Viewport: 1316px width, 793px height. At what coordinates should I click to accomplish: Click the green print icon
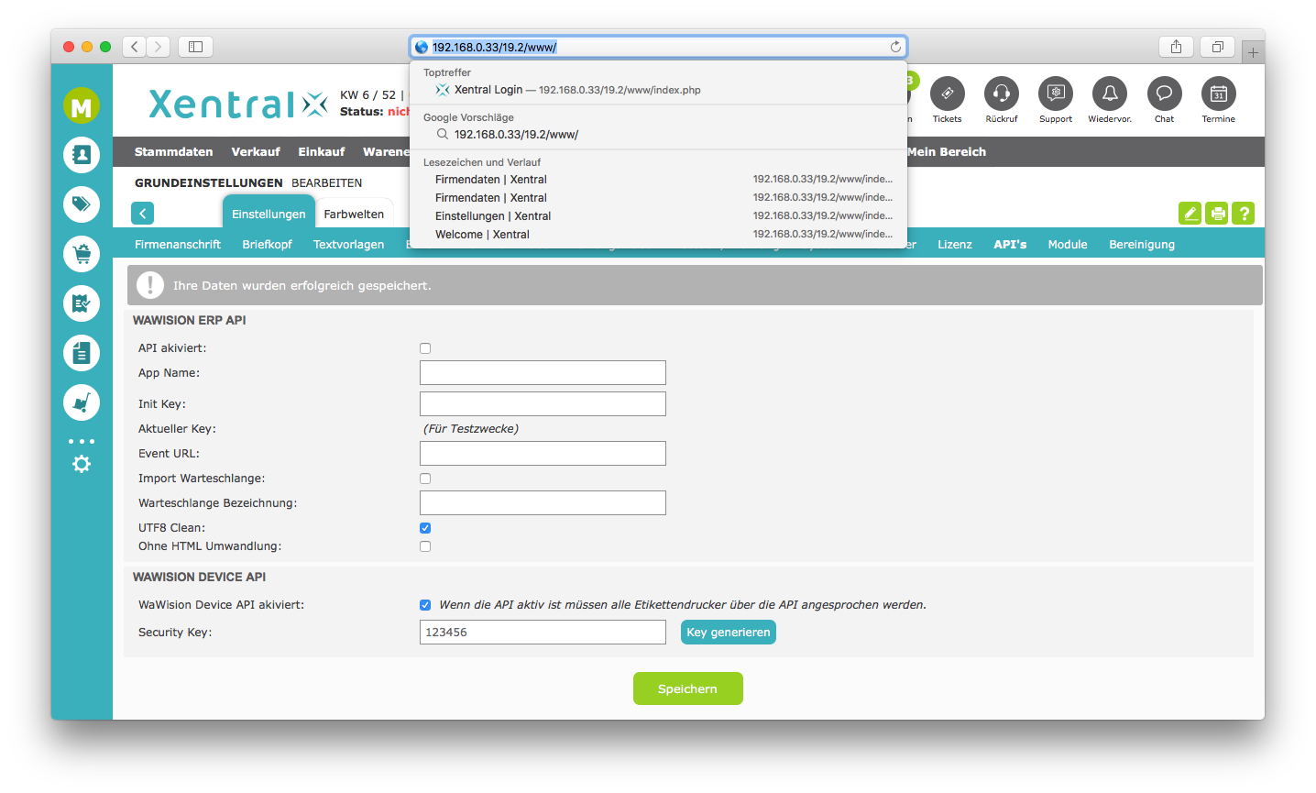click(1216, 214)
